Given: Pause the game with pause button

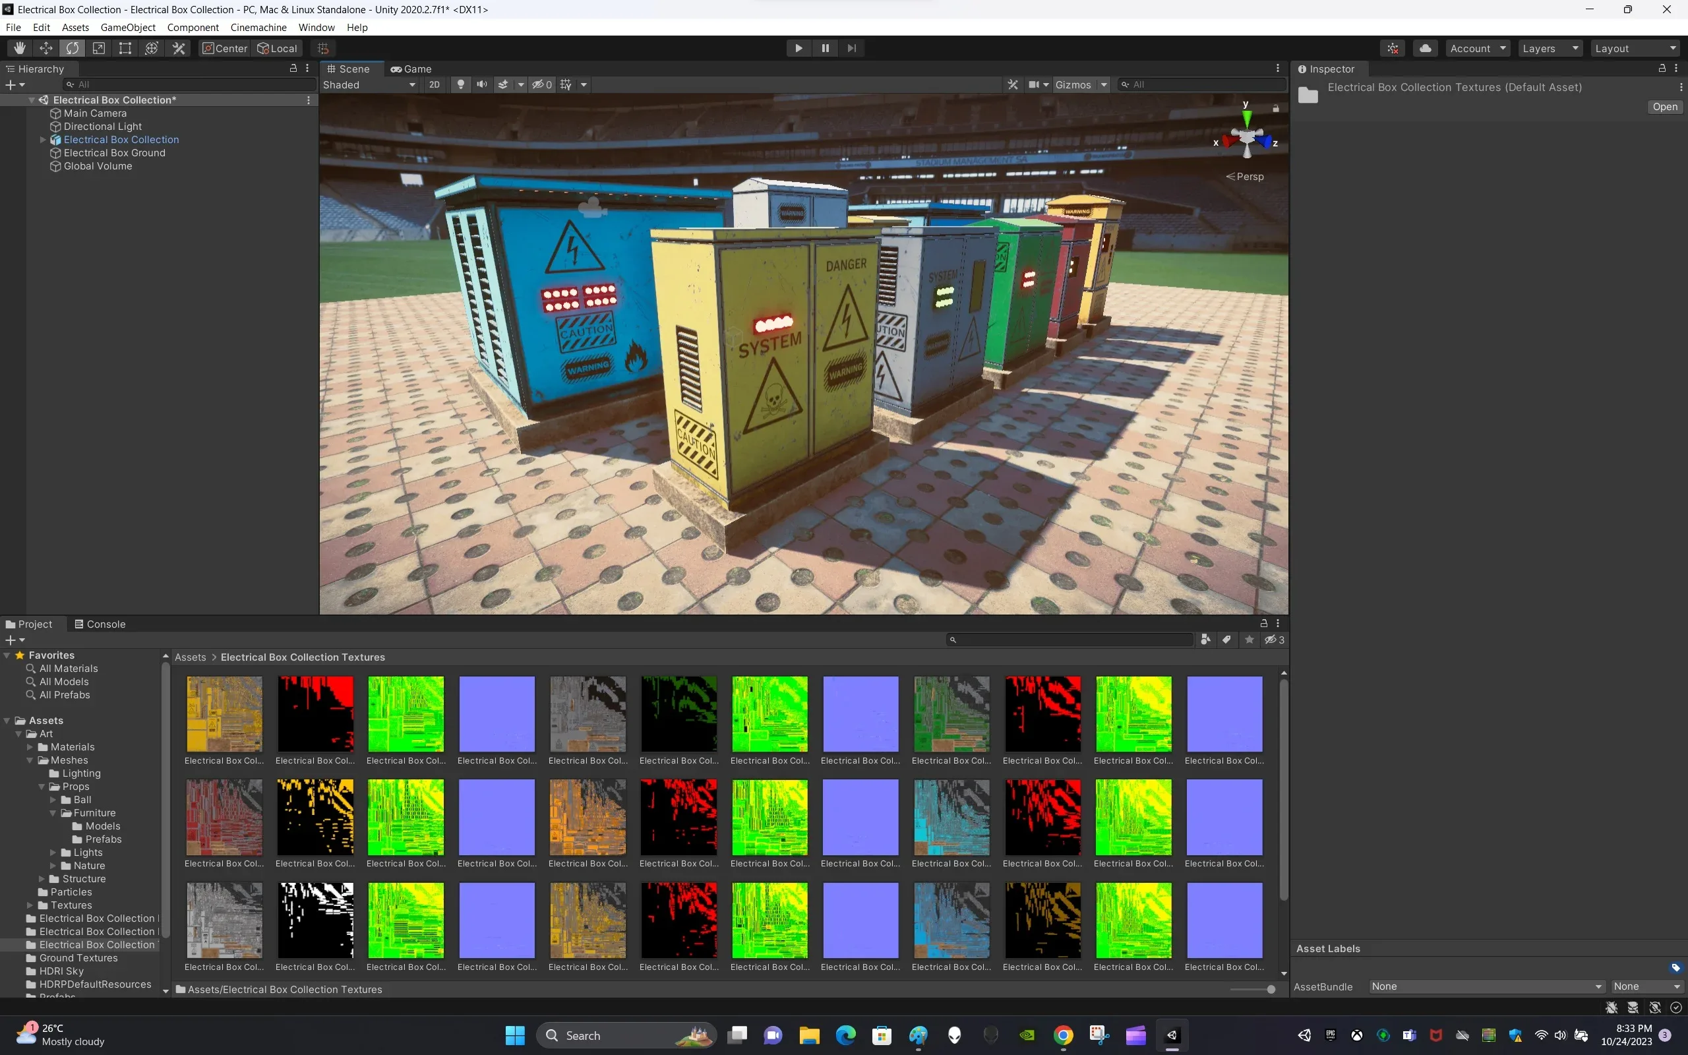Looking at the screenshot, I should (x=825, y=48).
